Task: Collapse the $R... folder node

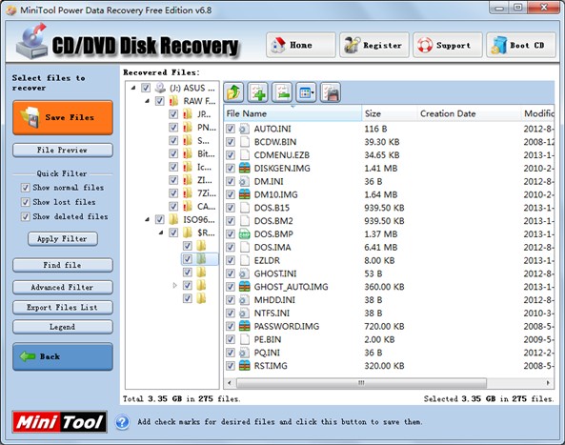Action: (161, 233)
